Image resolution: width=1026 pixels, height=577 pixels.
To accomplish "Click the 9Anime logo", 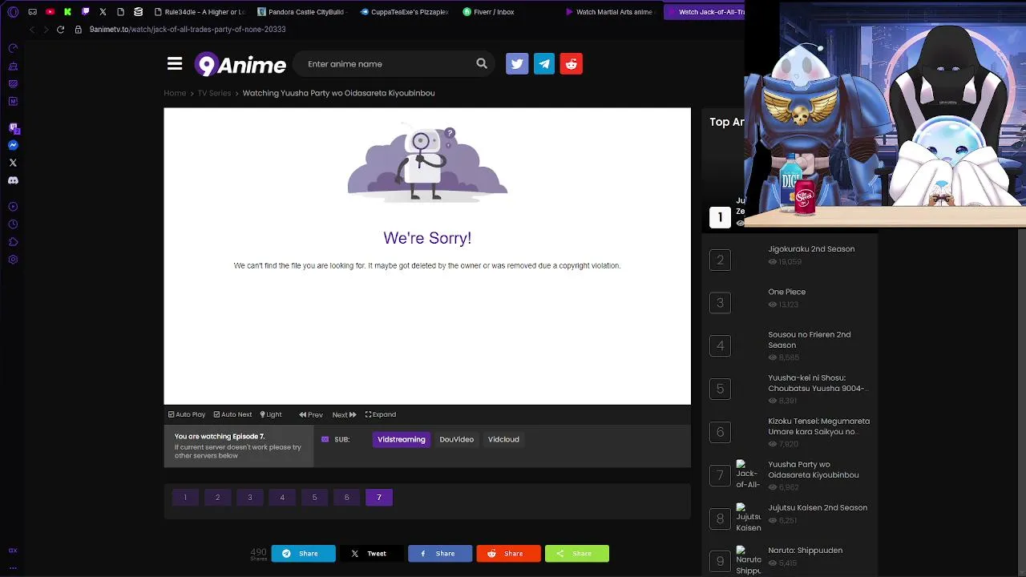I will tap(240, 64).
